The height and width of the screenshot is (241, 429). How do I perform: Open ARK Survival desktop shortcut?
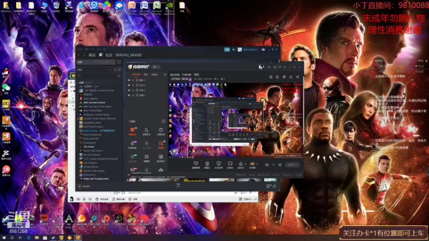[x=69, y=220]
